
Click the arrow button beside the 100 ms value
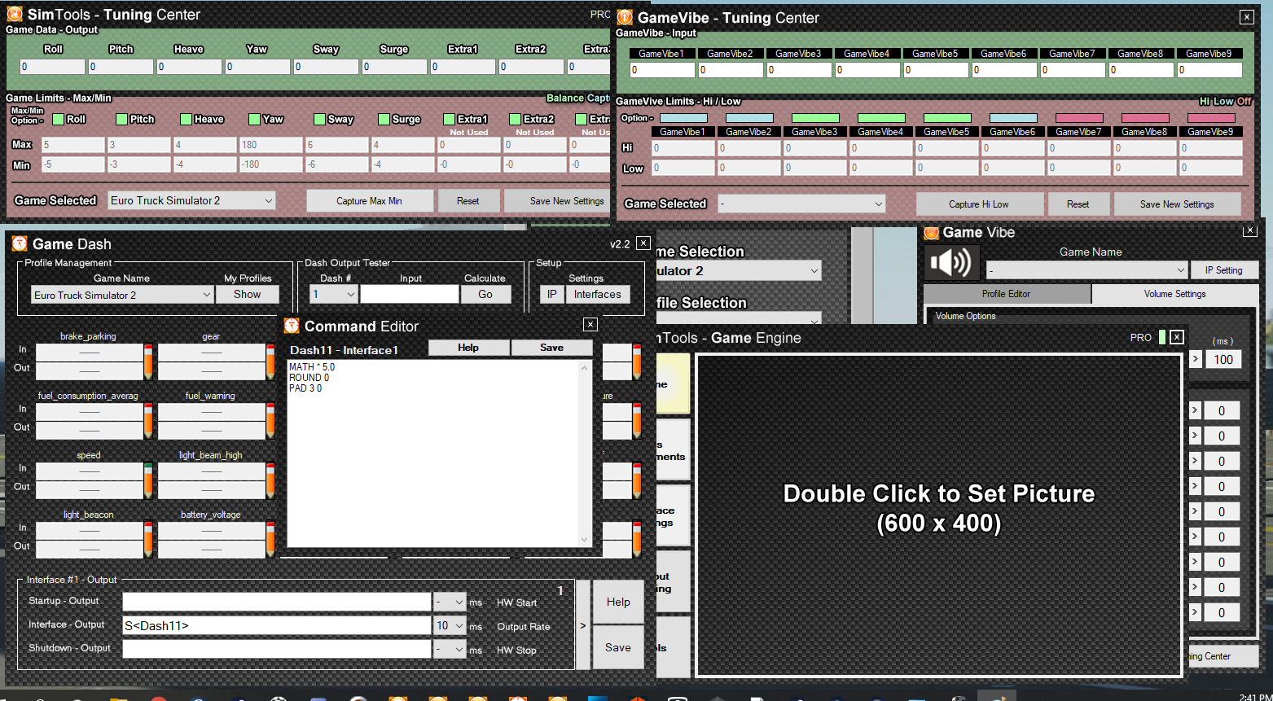[1195, 359]
